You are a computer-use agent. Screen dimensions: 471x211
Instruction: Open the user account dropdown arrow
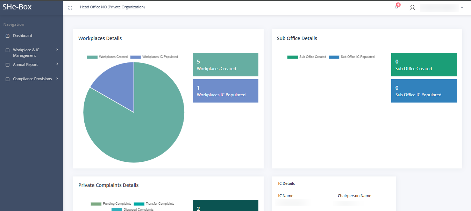[462, 8]
